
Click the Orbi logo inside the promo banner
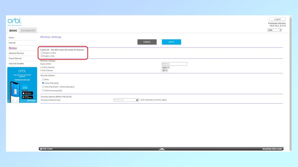(x=22, y=71)
